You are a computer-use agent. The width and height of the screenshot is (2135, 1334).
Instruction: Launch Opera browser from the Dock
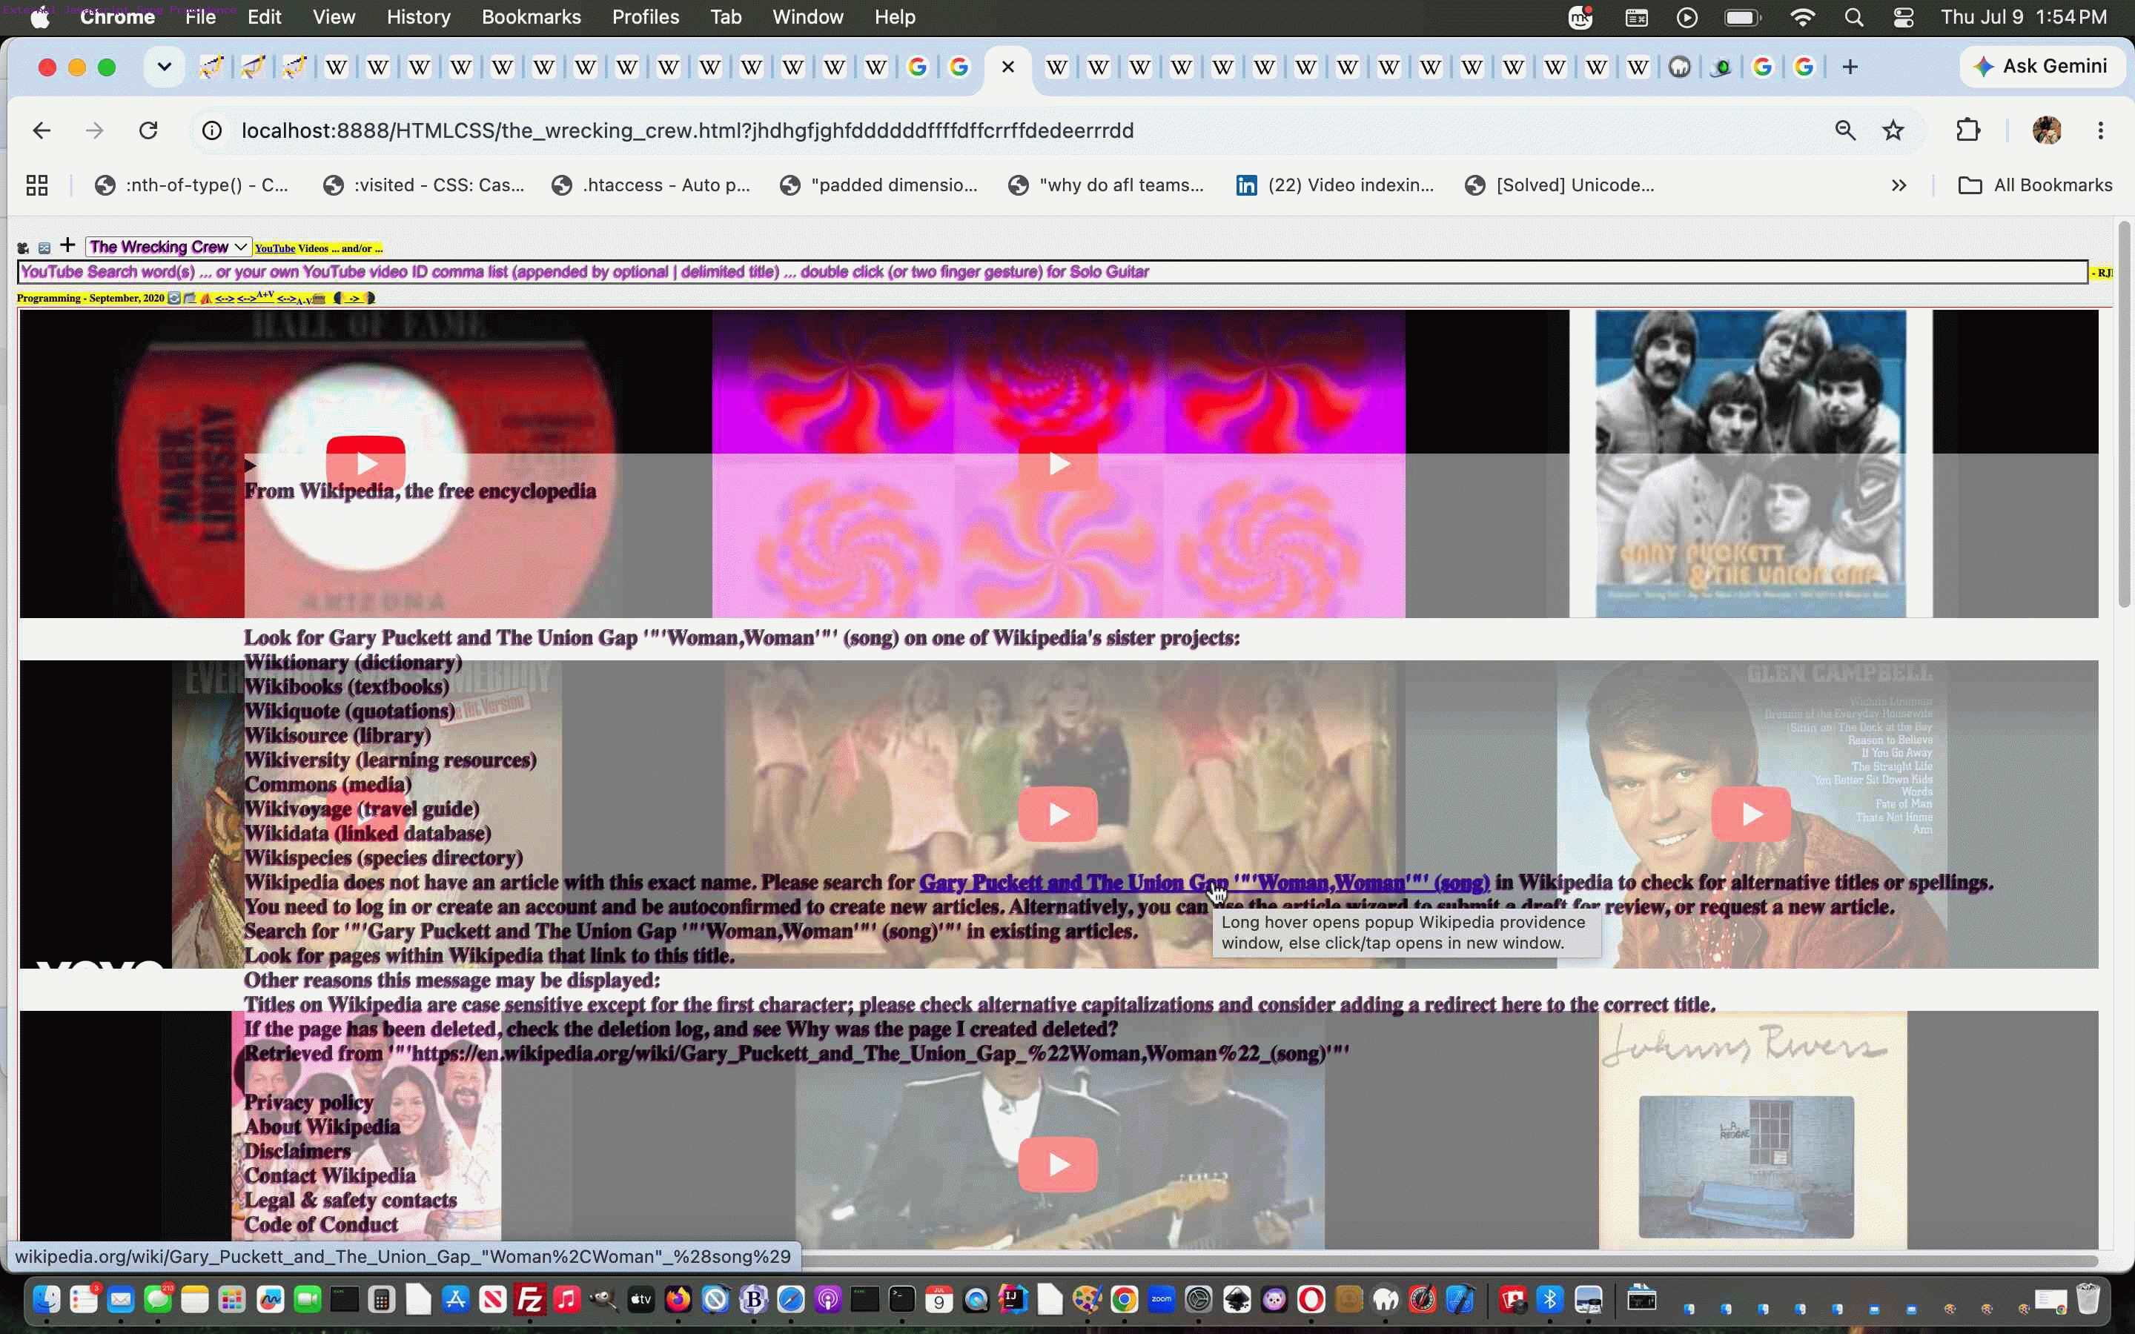pyautogui.click(x=1311, y=1300)
